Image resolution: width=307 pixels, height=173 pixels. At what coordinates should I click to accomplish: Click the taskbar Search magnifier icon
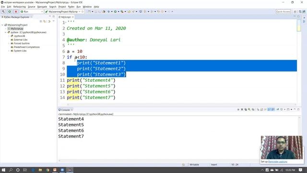coord(11,170)
